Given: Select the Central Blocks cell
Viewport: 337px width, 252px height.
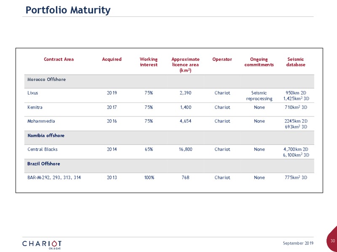Looking at the screenshot, I should point(43,150).
